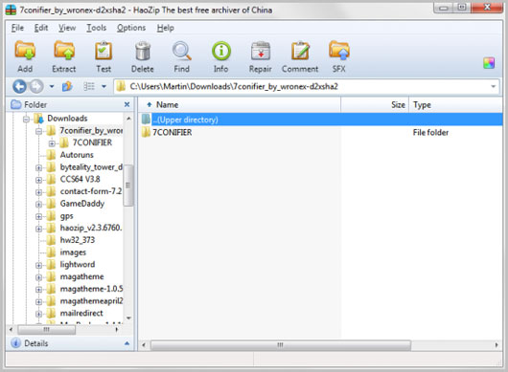Click the Delete trash can icon

pos(143,52)
